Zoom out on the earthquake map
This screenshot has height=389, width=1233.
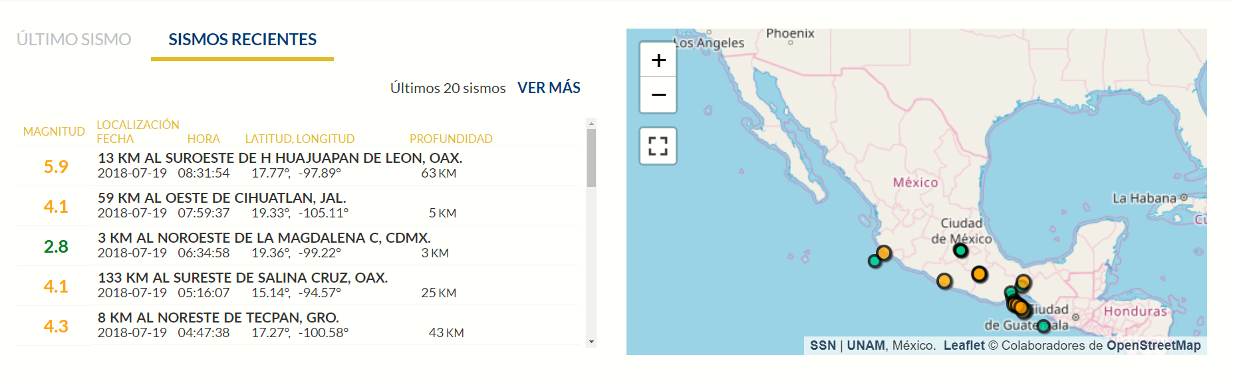click(658, 95)
